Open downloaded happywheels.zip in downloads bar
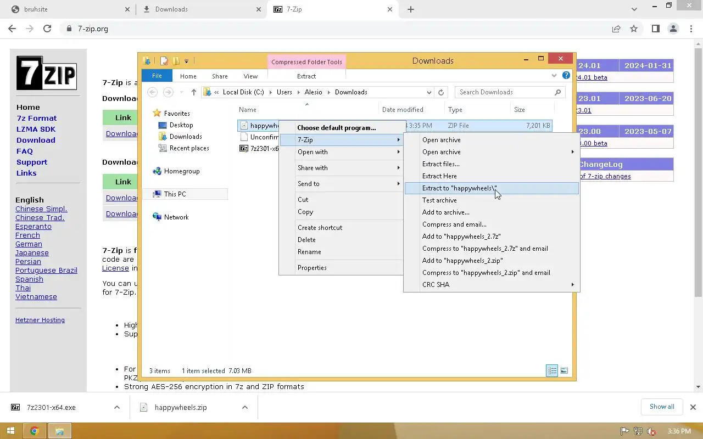 pyautogui.click(x=181, y=407)
